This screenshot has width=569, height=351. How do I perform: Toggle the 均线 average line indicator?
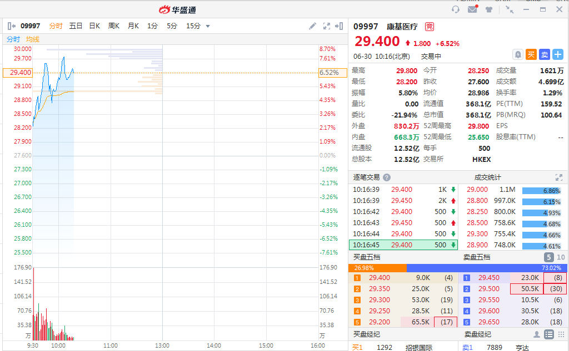click(x=33, y=39)
